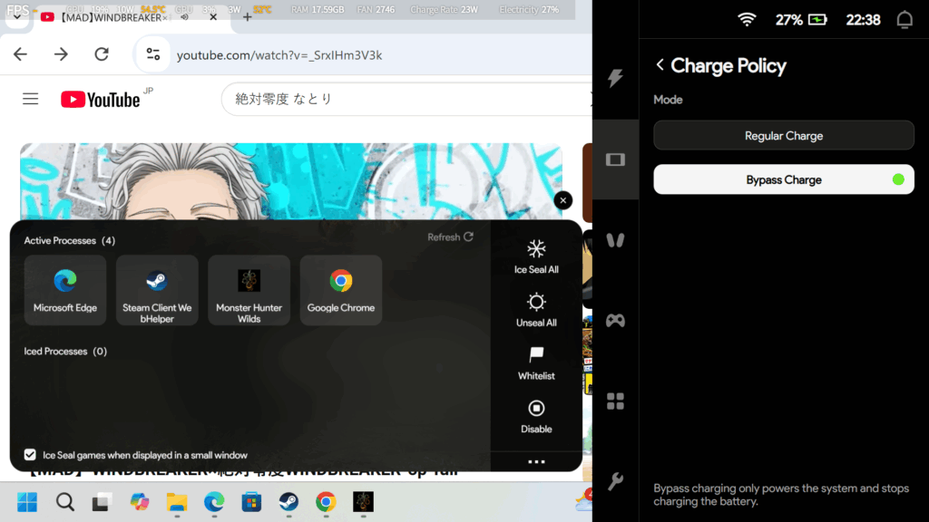The image size is (929, 522).
Task: Click the Disable stop icon
Action: coord(536,409)
